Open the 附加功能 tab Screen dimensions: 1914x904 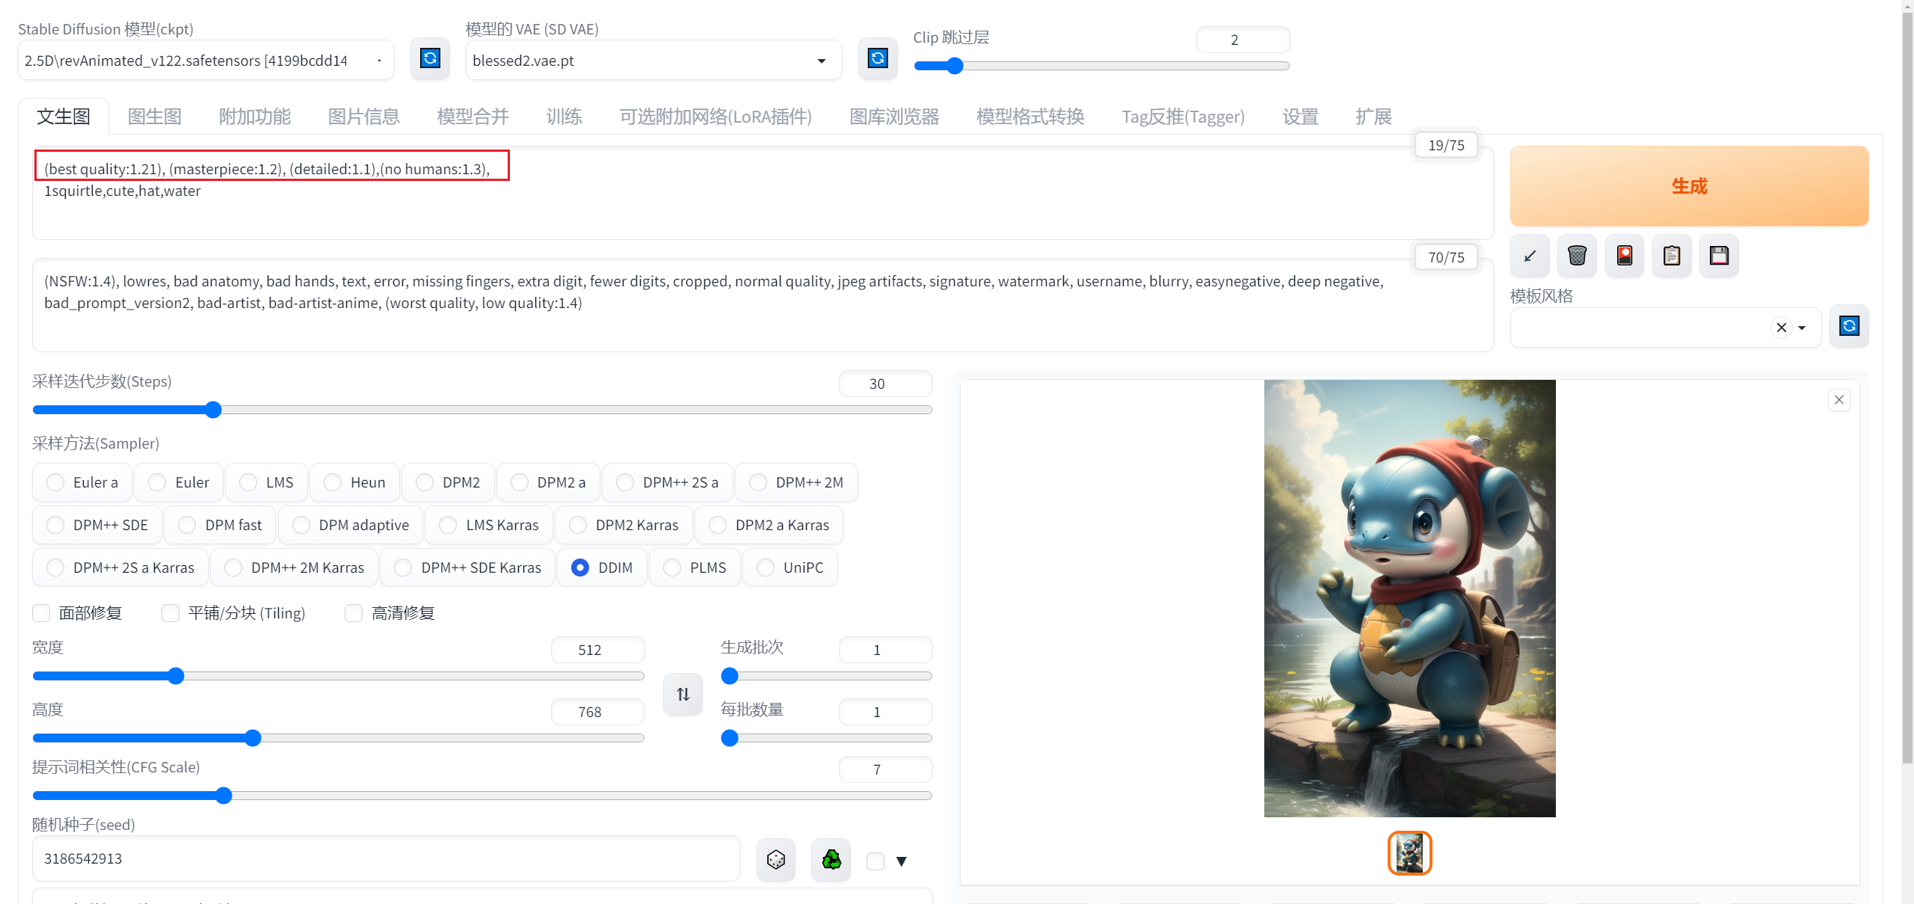tap(255, 117)
